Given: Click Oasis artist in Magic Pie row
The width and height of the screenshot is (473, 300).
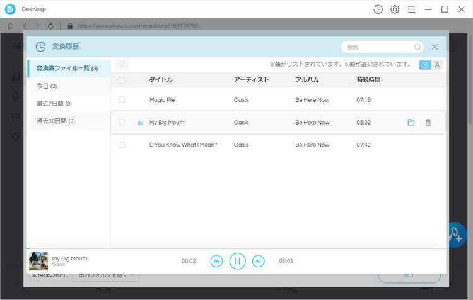Looking at the screenshot, I should click(242, 100).
